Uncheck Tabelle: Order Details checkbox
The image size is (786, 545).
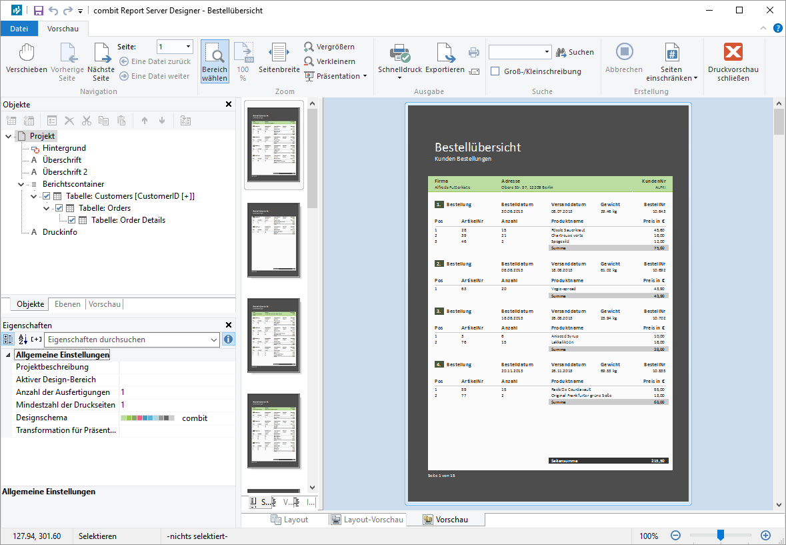[72, 220]
